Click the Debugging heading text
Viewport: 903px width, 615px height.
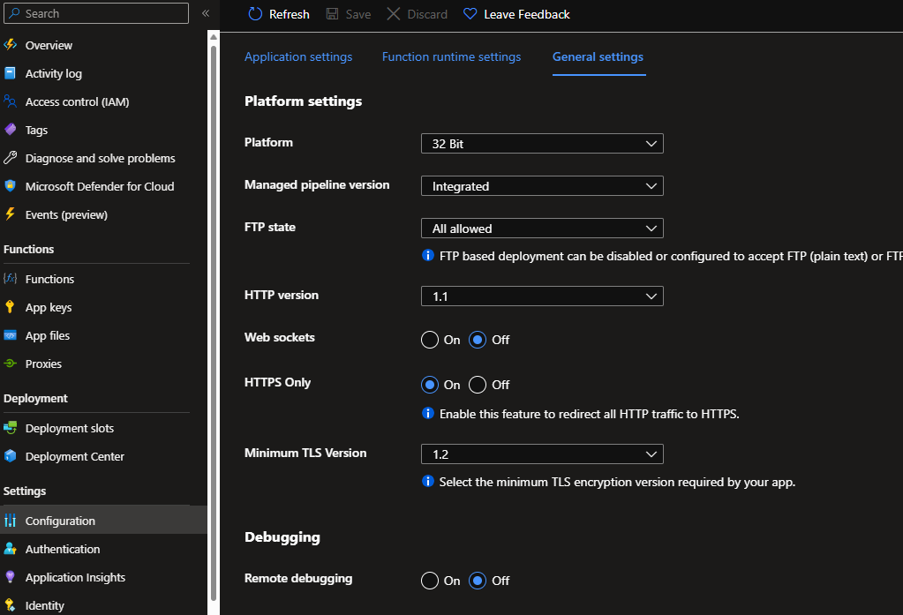coord(282,536)
